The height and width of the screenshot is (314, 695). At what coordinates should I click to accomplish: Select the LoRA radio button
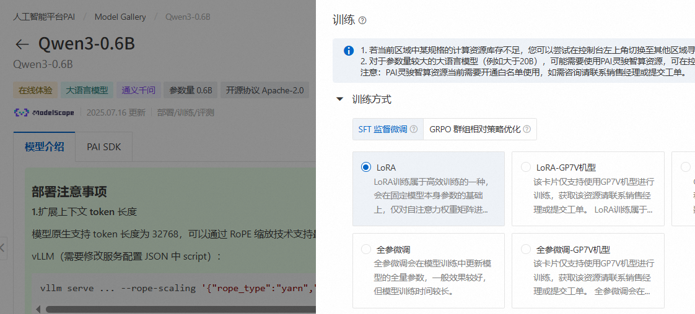click(365, 167)
